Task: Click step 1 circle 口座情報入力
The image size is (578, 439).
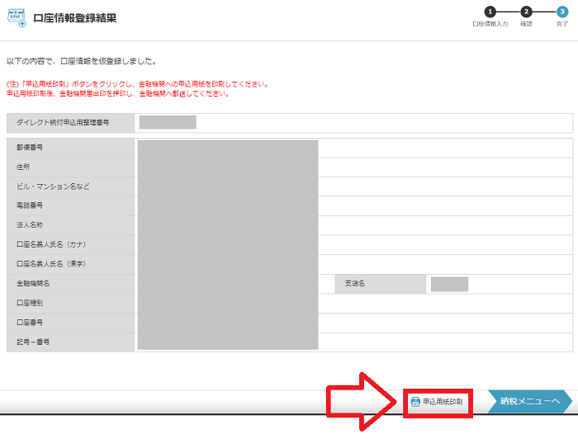Action: (490, 12)
